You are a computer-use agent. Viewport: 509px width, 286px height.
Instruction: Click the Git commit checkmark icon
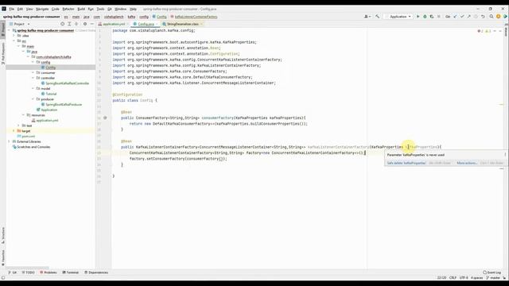(462, 17)
